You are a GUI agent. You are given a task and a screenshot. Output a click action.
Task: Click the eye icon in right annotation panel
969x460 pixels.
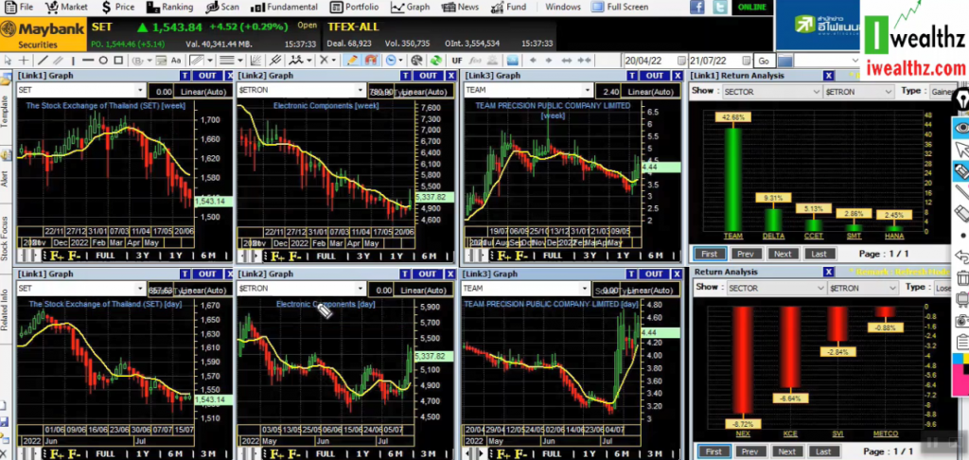(961, 128)
